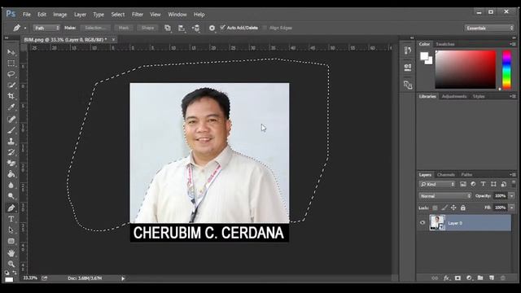Open the File menu
The width and height of the screenshot is (521, 293).
tap(27, 15)
